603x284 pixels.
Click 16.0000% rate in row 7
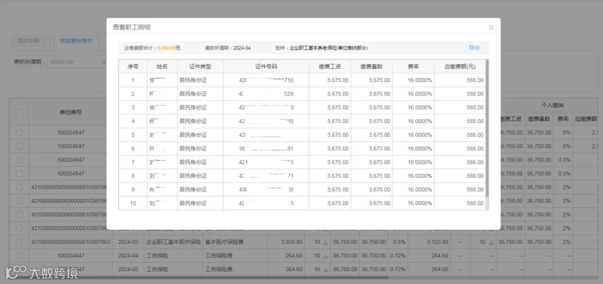(x=413, y=162)
